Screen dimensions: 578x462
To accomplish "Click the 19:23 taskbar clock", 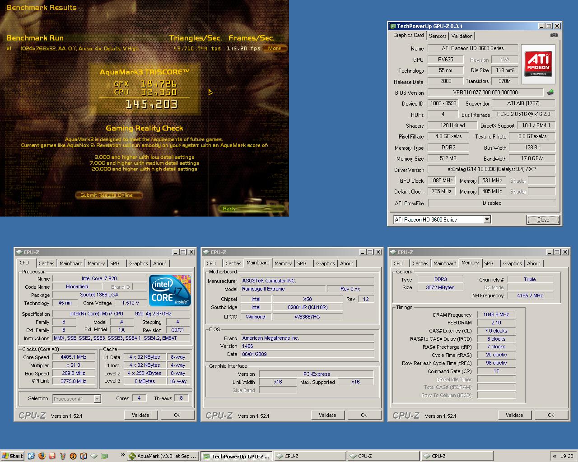I will click(x=567, y=456).
